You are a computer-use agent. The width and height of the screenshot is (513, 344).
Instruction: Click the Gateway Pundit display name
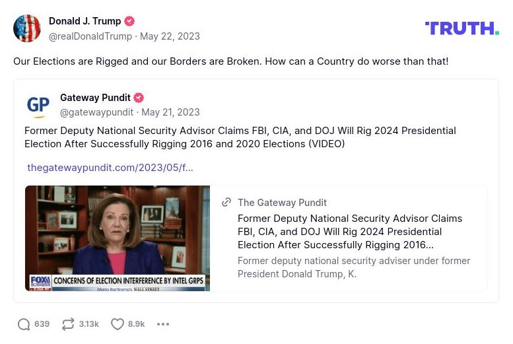point(95,98)
